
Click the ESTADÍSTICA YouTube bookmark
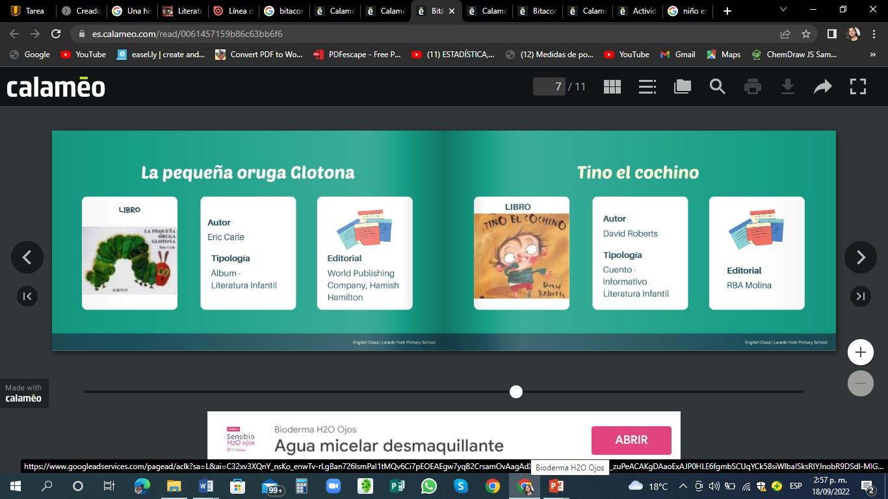pyautogui.click(x=453, y=55)
